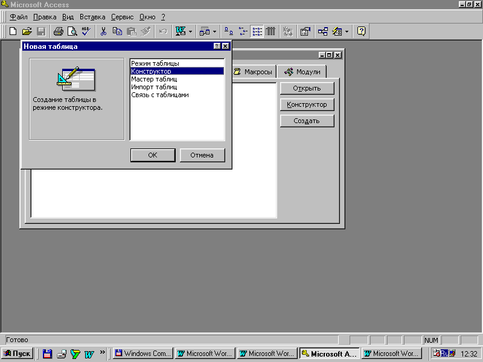The image size is (483, 362).
Task: Click the Microsoft A... taskbar button
Action: click(329, 354)
